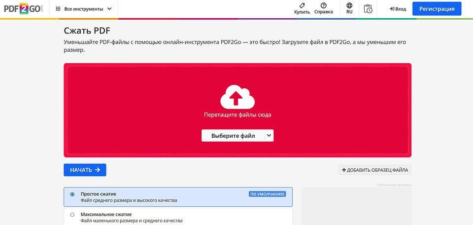
Task: Click the НАЧАТЬ button
Action: 85,170
